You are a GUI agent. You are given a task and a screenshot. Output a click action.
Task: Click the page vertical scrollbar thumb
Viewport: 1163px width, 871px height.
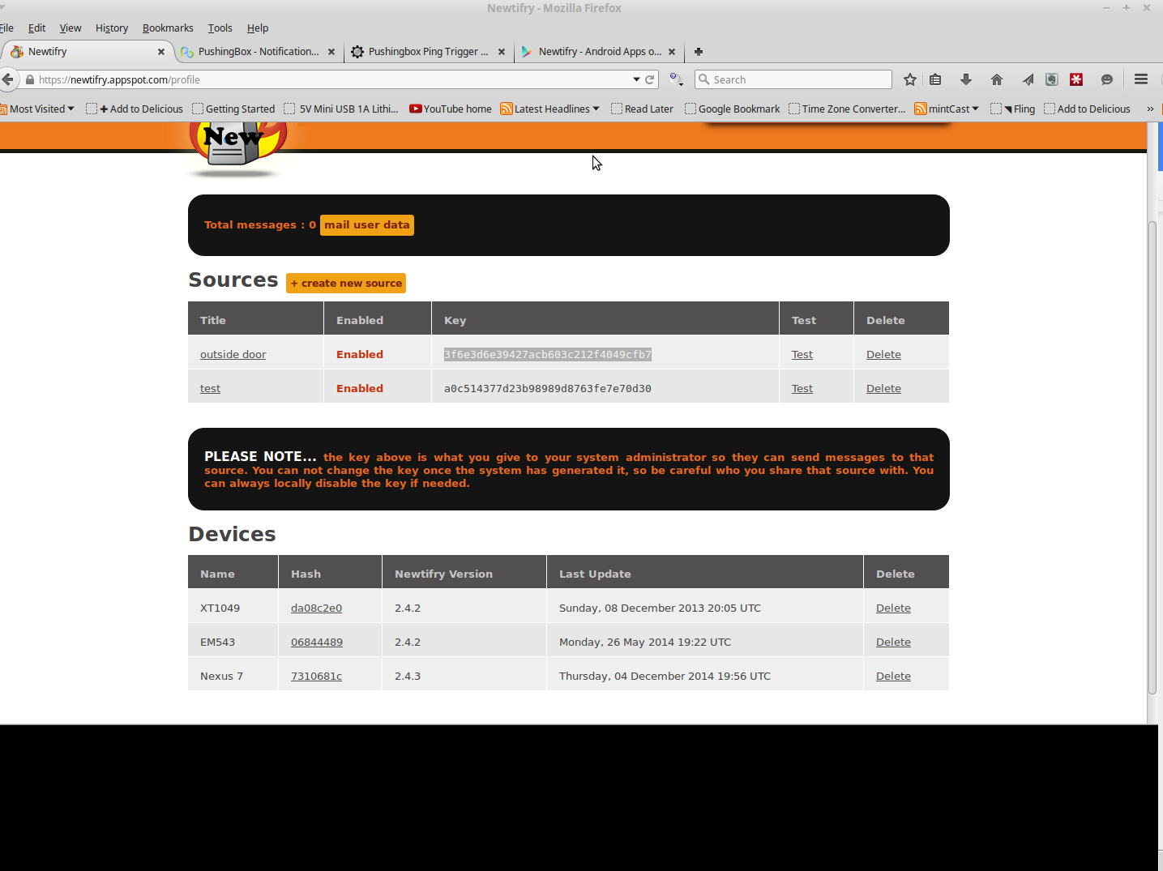click(1152, 458)
